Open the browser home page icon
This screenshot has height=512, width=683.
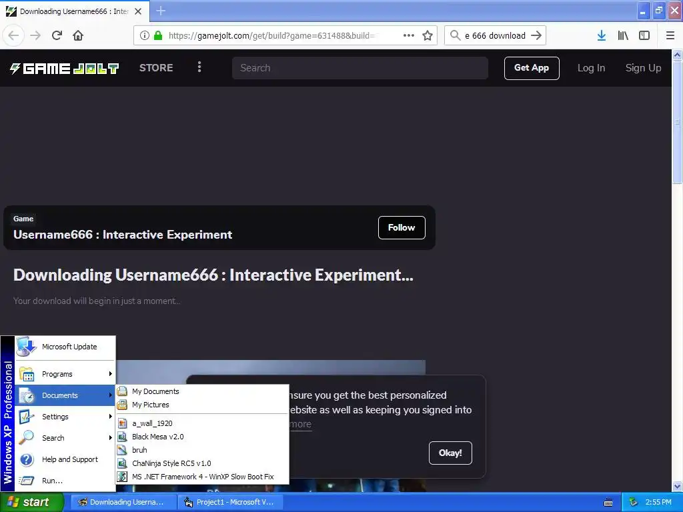click(x=78, y=35)
